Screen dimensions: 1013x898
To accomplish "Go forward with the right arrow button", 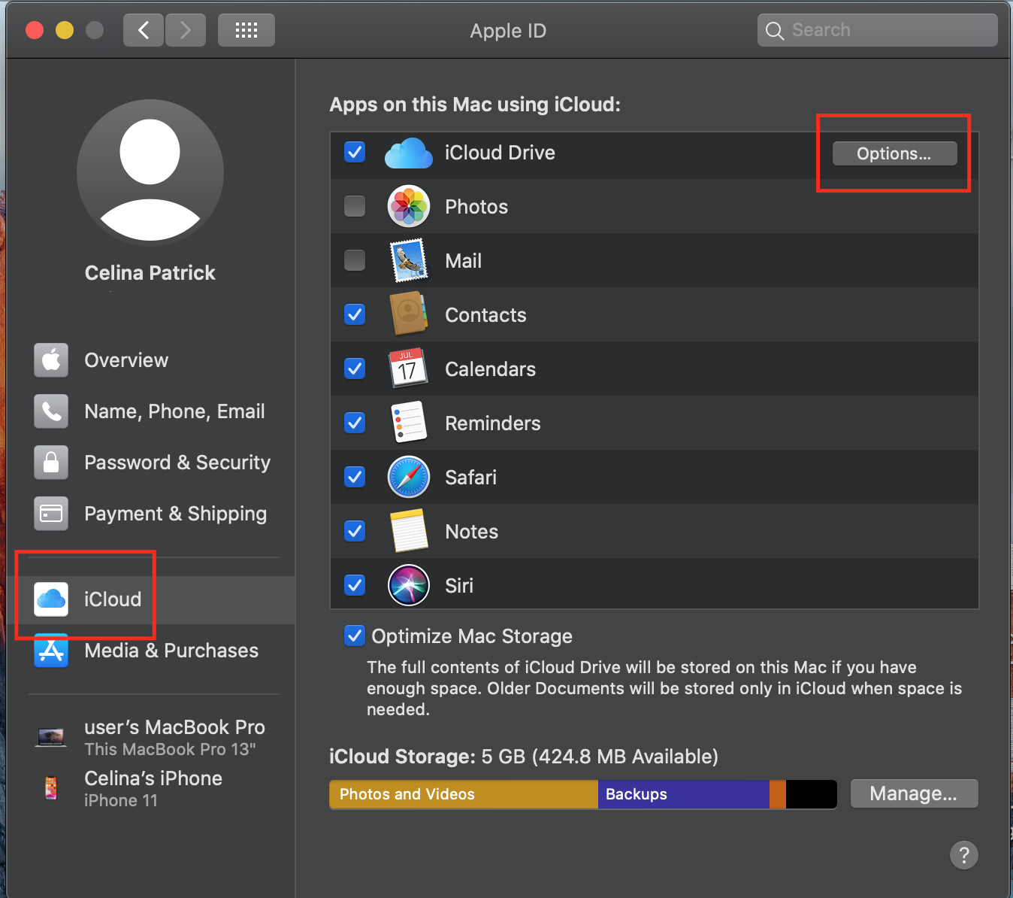I will [186, 30].
